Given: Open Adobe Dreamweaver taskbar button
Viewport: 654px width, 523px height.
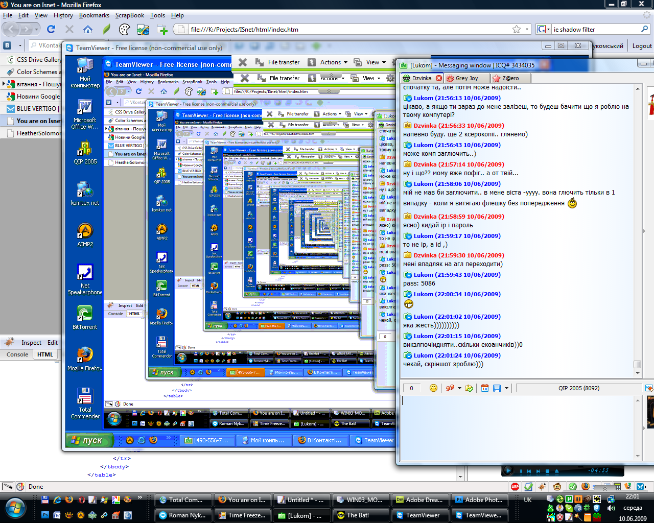Looking at the screenshot, I should [x=422, y=500].
